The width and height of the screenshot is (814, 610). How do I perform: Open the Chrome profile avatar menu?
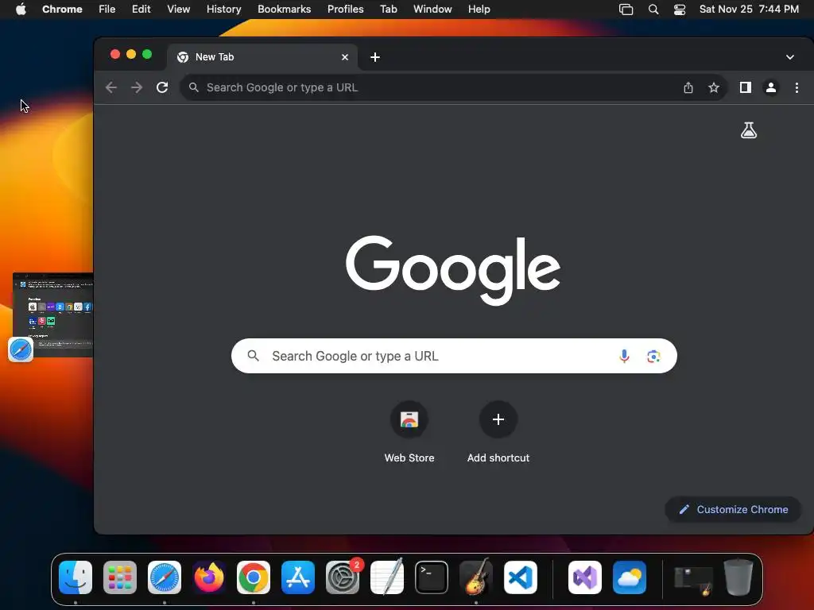(x=771, y=87)
